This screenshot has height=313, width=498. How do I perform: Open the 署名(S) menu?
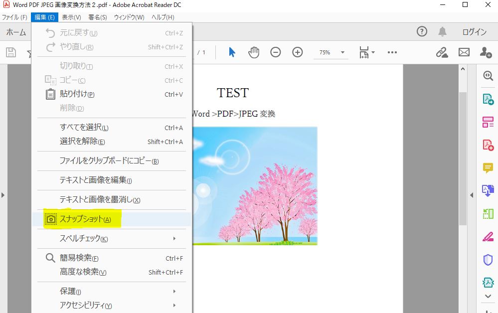pyautogui.click(x=98, y=17)
